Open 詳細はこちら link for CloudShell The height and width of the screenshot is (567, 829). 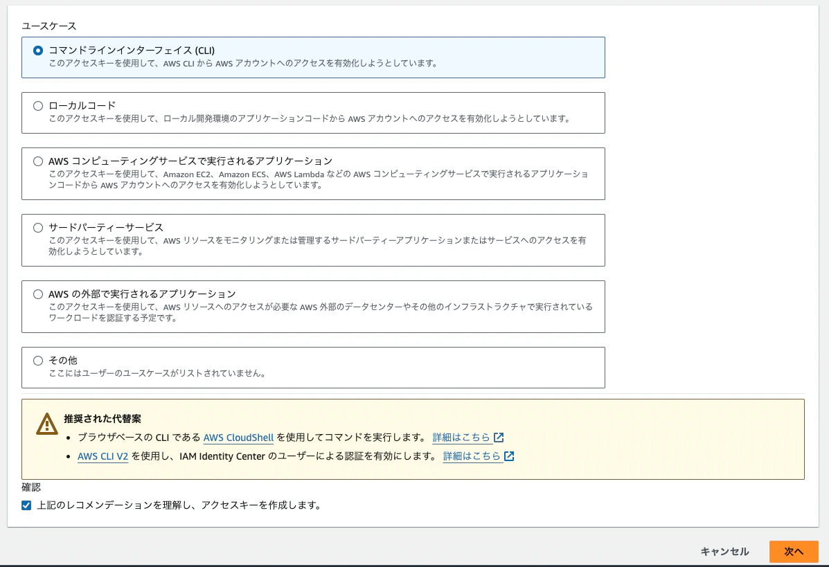tap(461, 438)
